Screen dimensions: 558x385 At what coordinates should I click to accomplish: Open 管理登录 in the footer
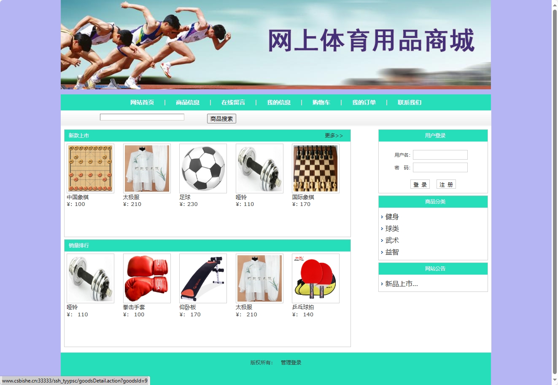(291, 362)
